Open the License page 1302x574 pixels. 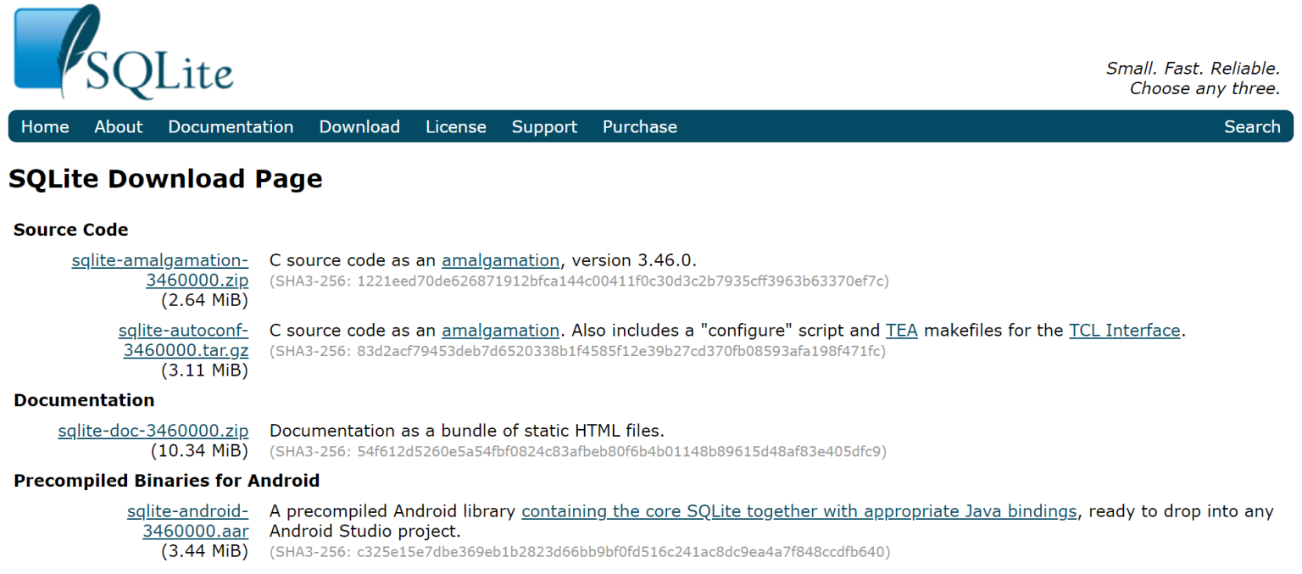(455, 126)
